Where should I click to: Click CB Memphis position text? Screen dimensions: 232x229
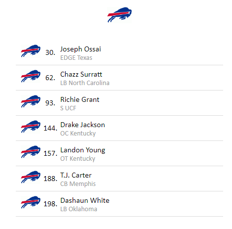[78, 184]
